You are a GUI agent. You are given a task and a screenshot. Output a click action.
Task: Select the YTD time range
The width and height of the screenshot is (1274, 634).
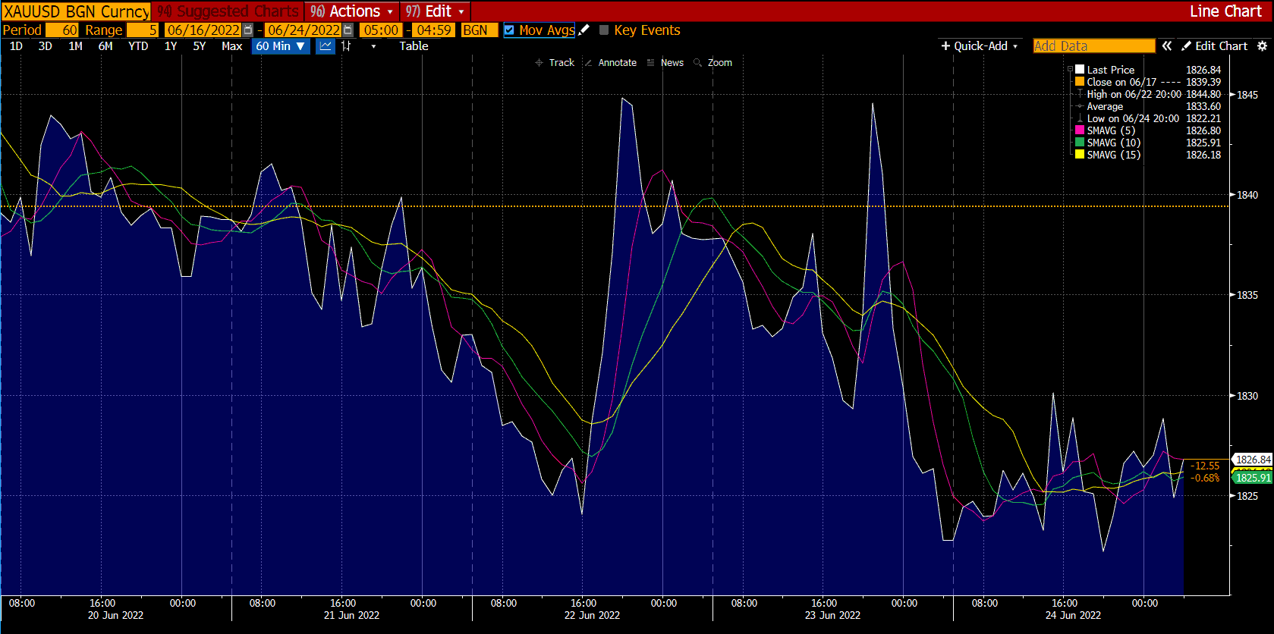click(138, 46)
